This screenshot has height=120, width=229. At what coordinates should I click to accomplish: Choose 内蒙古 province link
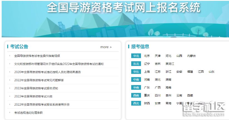pyautogui.click(x=191, y=56)
